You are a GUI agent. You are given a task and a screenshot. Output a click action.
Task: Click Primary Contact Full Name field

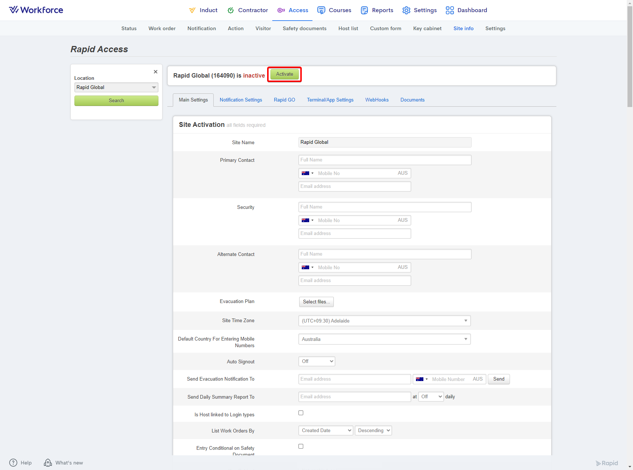[385, 160]
